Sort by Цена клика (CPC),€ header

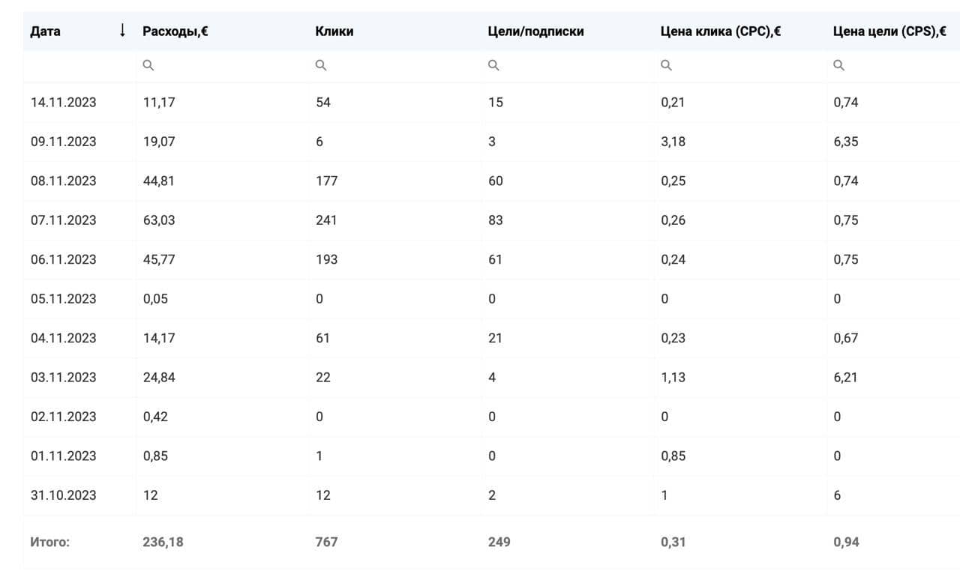(721, 31)
